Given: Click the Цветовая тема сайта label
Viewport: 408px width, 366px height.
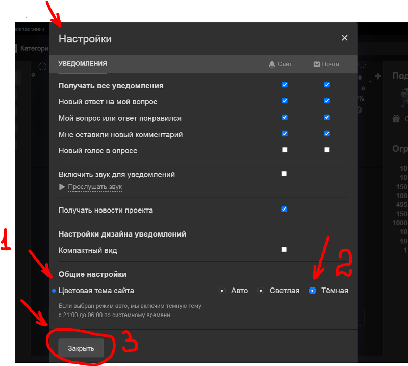Looking at the screenshot, I should pyautogui.click(x=96, y=291).
